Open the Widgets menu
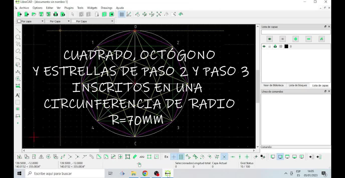Viewport: 345px width, 178px height. coord(92,8)
